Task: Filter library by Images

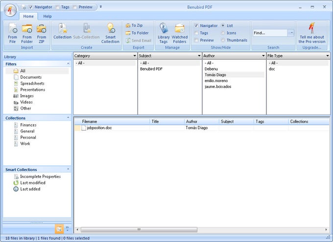Action: [24, 96]
